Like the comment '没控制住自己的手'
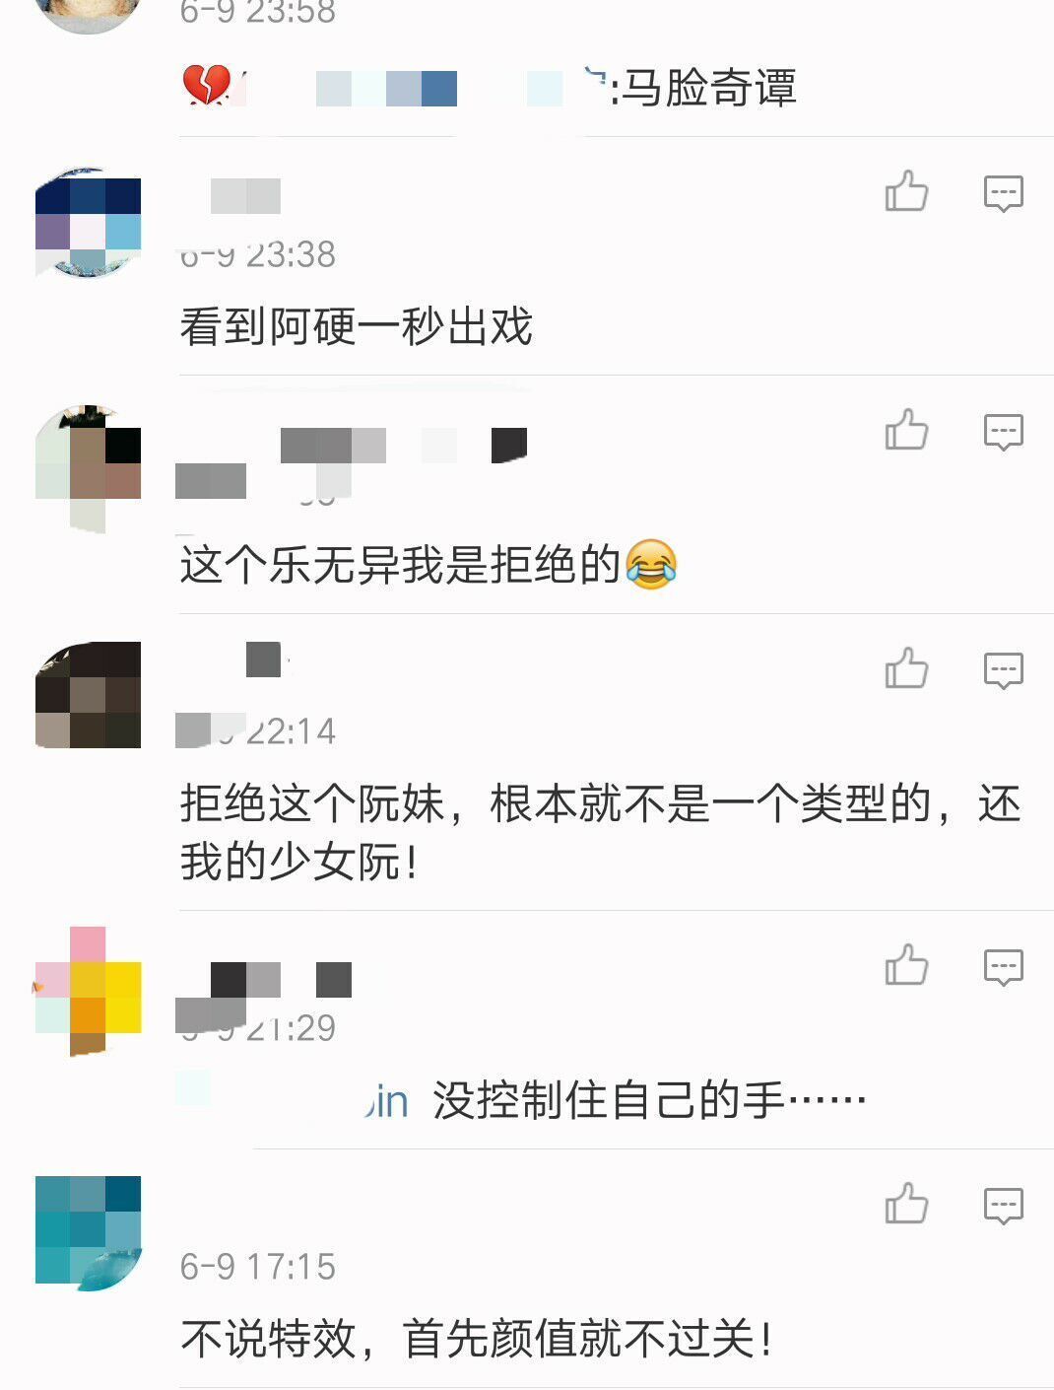1054x1390 pixels. click(x=906, y=965)
